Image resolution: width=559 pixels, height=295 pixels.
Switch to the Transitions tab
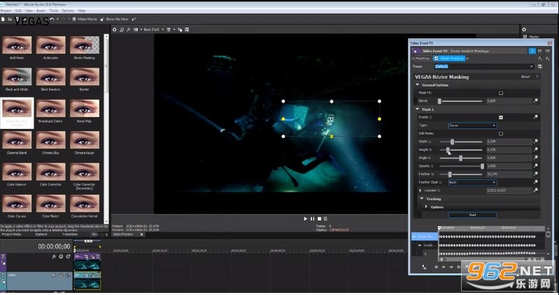coord(70,234)
